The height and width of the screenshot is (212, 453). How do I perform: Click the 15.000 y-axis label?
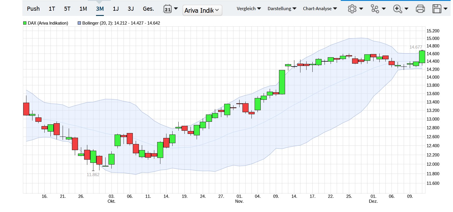pyautogui.click(x=433, y=38)
